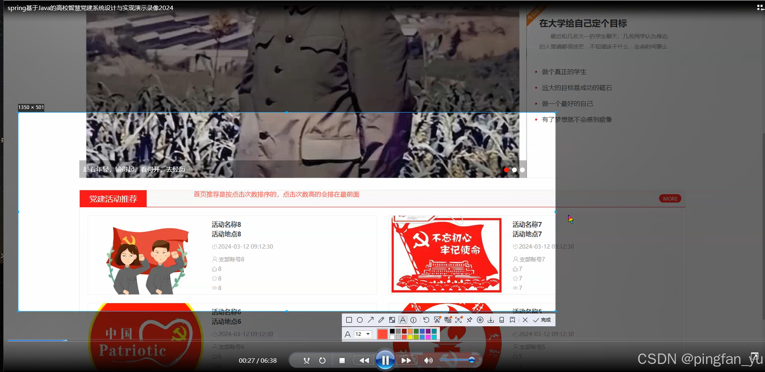Start screen recording from capture toolbar
This screenshot has height=372, width=765.
pyautogui.click(x=480, y=320)
